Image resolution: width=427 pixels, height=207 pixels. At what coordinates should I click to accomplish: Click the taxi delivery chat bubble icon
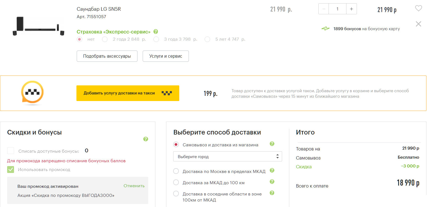tap(32, 93)
